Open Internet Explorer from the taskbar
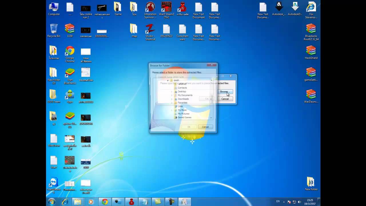Image resolution: width=366 pixels, height=206 pixels. 65,202
